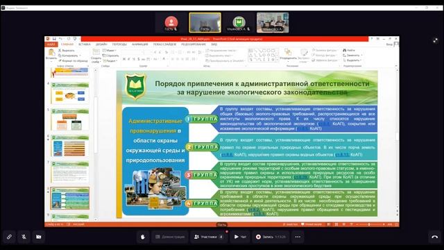Switch to the АНИМАЦИЯ ribbon tab
The height and width of the screenshot is (250, 444).
coord(140,44)
